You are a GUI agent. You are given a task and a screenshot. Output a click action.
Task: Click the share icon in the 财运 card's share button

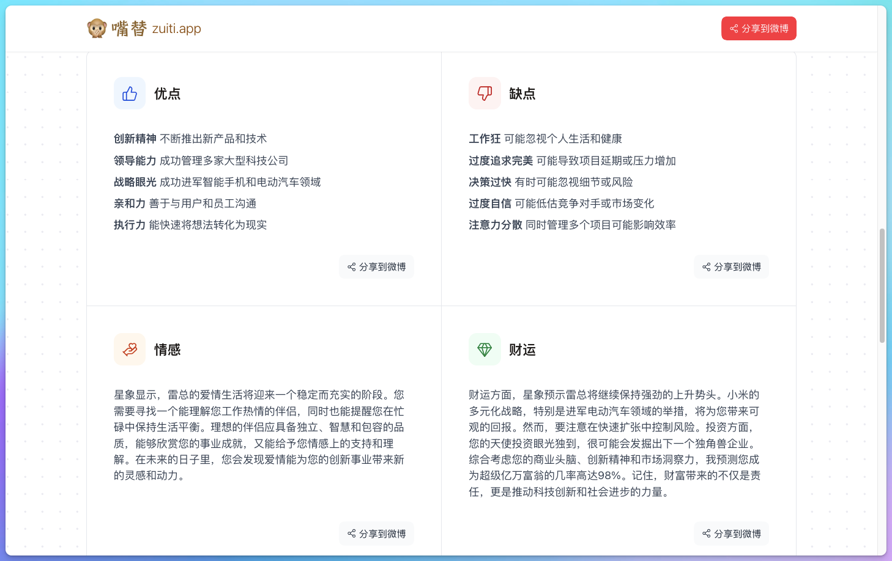(x=706, y=533)
